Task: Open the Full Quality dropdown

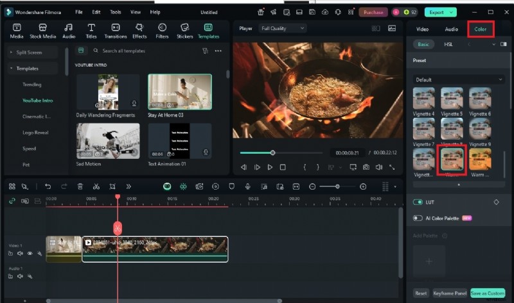Action: pos(283,28)
